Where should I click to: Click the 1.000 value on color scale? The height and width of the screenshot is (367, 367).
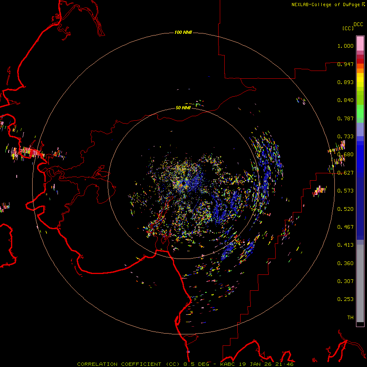(345, 46)
